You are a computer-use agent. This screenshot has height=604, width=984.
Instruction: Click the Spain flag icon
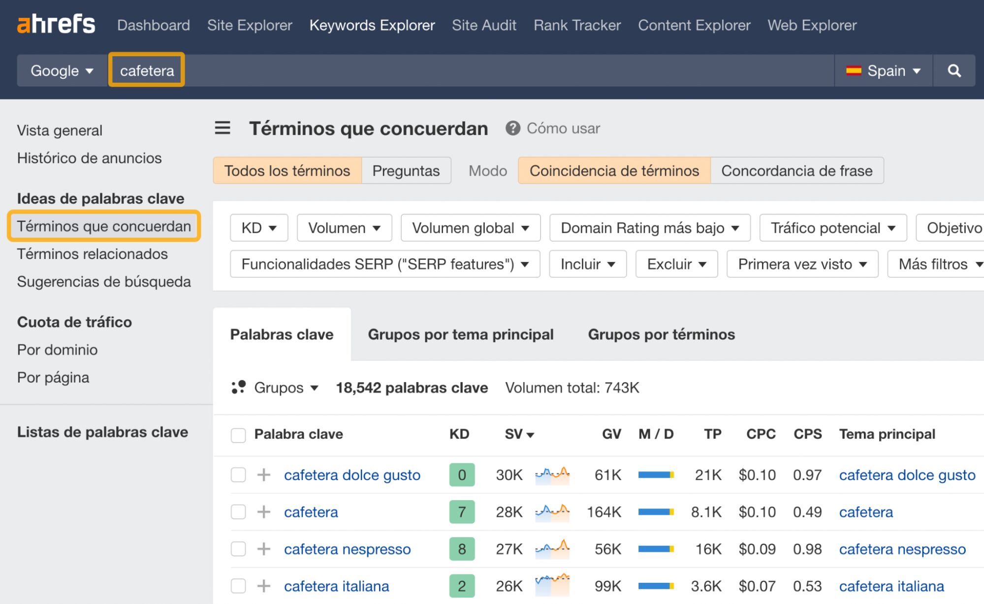coord(854,70)
